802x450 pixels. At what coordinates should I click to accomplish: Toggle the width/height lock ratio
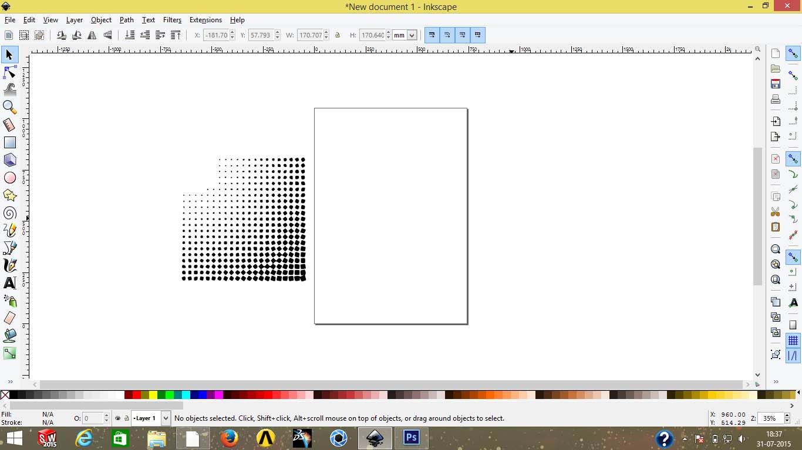pos(338,35)
